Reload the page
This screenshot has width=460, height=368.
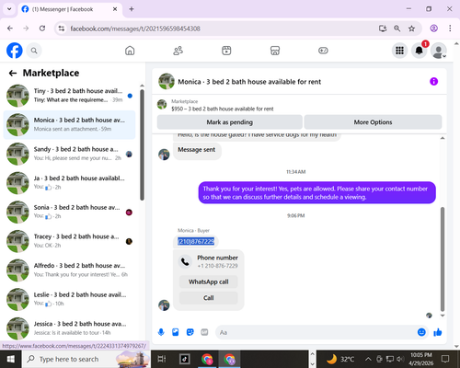(x=42, y=29)
